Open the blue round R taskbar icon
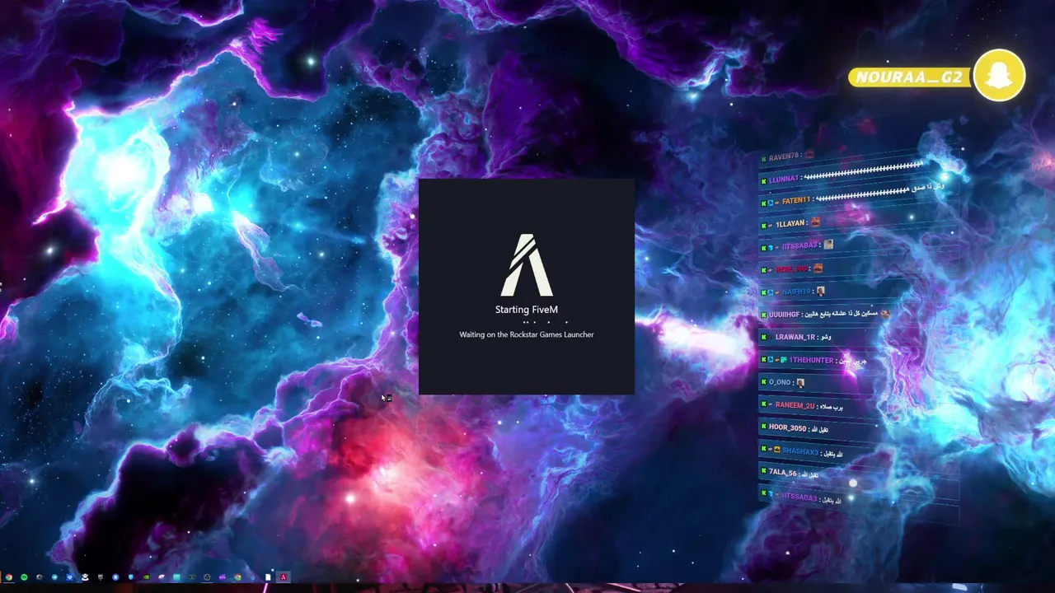The image size is (1055, 593). (x=115, y=577)
